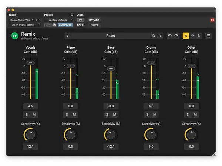Open the hamburger menu
This screenshot has width=222, height=166.
pyautogui.click(x=208, y=36)
